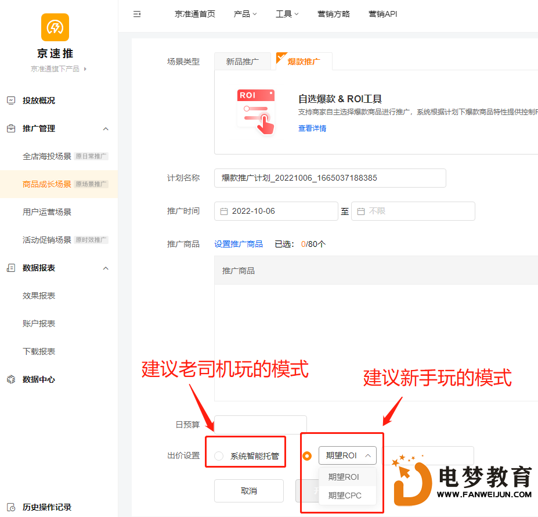Choose 期望CPC from the dropdown list
The height and width of the screenshot is (517, 538).
(x=348, y=496)
